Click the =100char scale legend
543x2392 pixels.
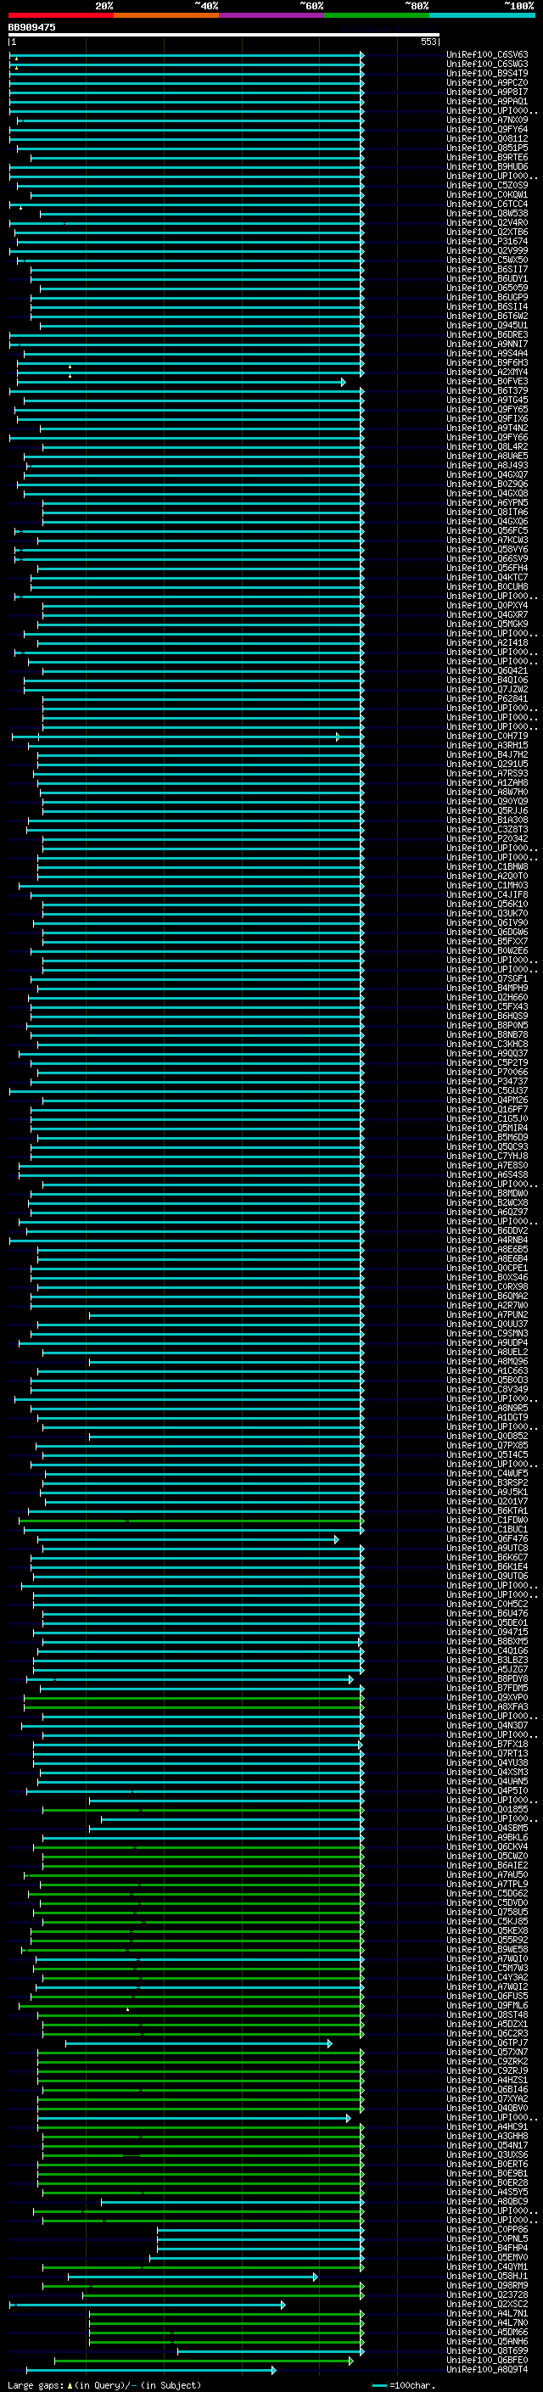coord(403,2384)
